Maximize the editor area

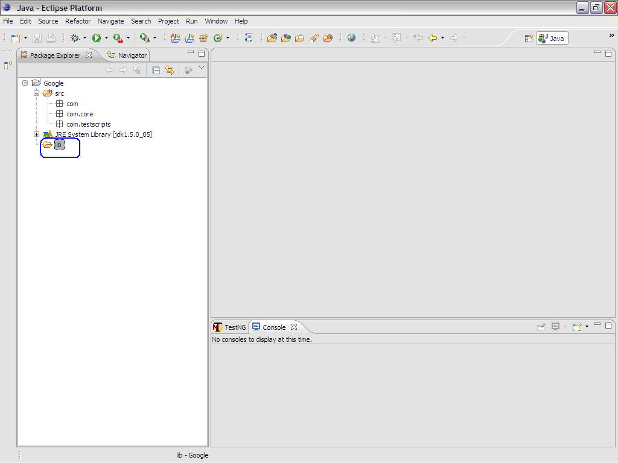pos(608,54)
